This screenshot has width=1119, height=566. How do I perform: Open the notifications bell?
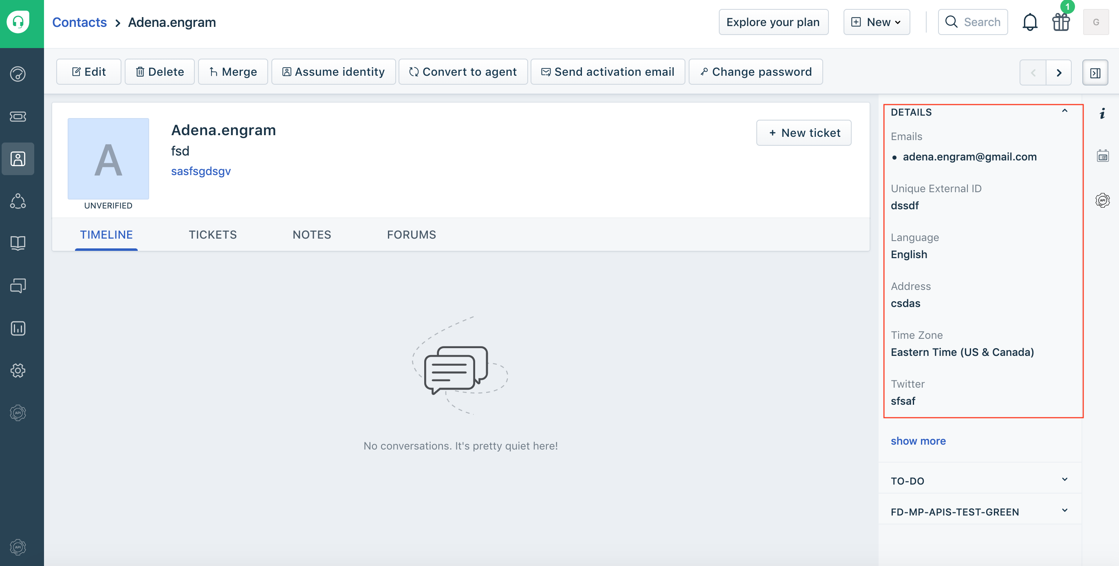pos(1029,22)
